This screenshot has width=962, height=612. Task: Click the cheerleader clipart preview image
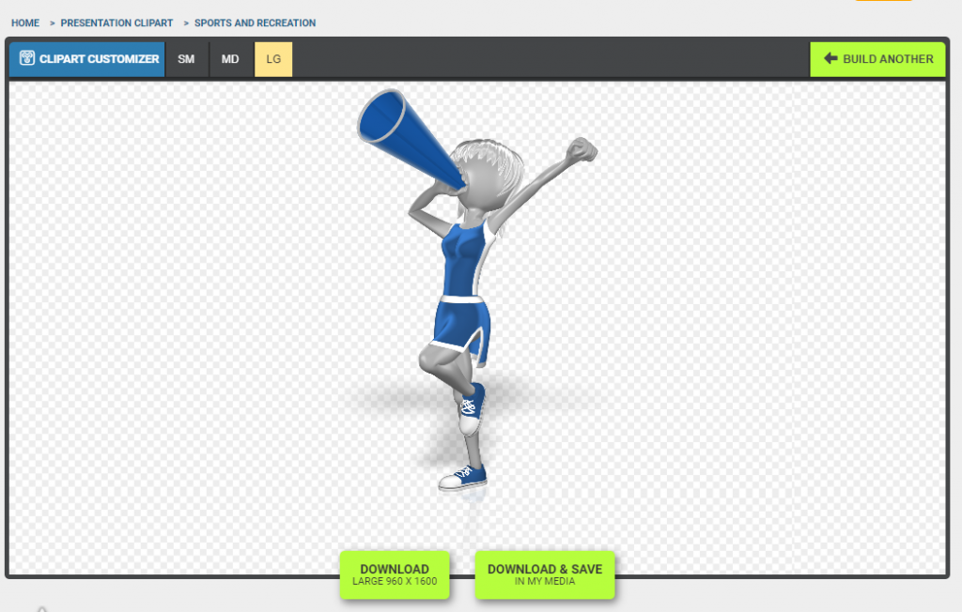(x=477, y=291)
